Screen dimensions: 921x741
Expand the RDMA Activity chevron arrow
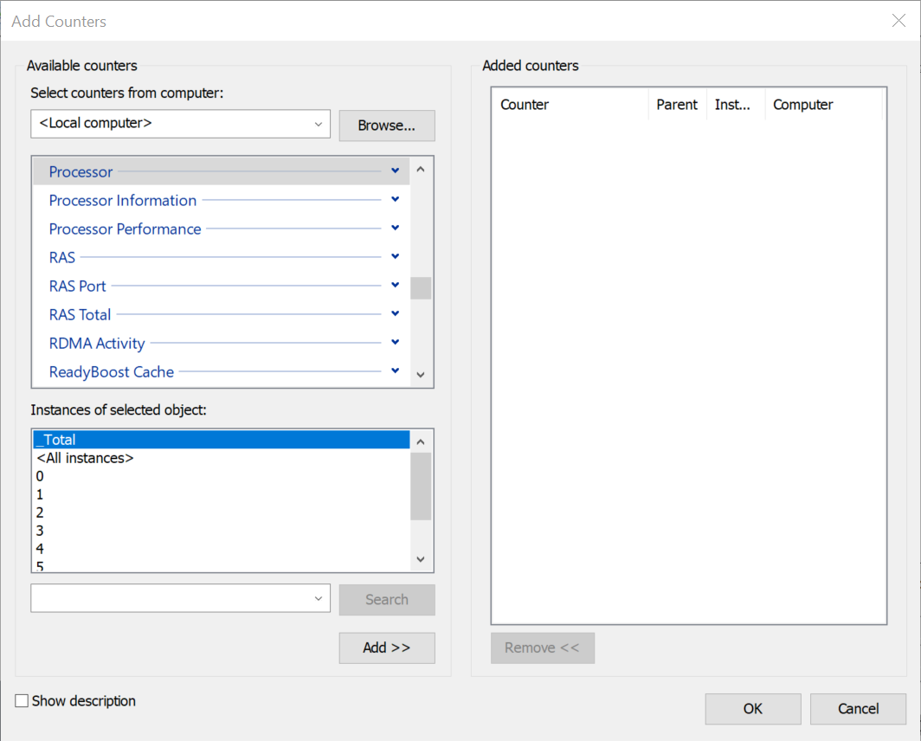click(x=395, y=343)
